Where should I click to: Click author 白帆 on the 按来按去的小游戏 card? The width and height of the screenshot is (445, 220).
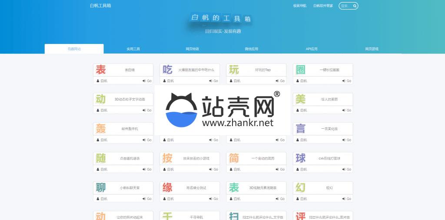point(169,170)
